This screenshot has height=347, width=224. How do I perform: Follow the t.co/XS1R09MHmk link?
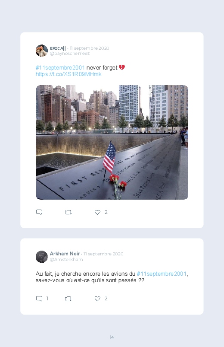coord(68,74)
